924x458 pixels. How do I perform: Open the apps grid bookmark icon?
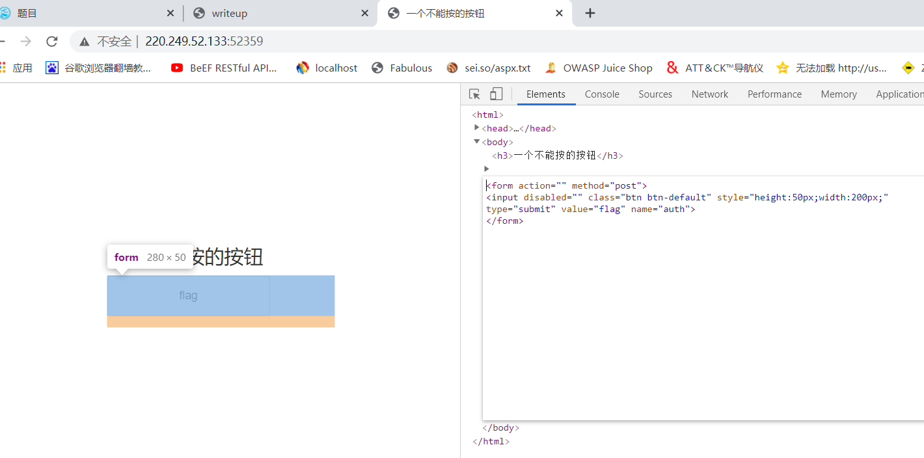(x=2, y=68)
